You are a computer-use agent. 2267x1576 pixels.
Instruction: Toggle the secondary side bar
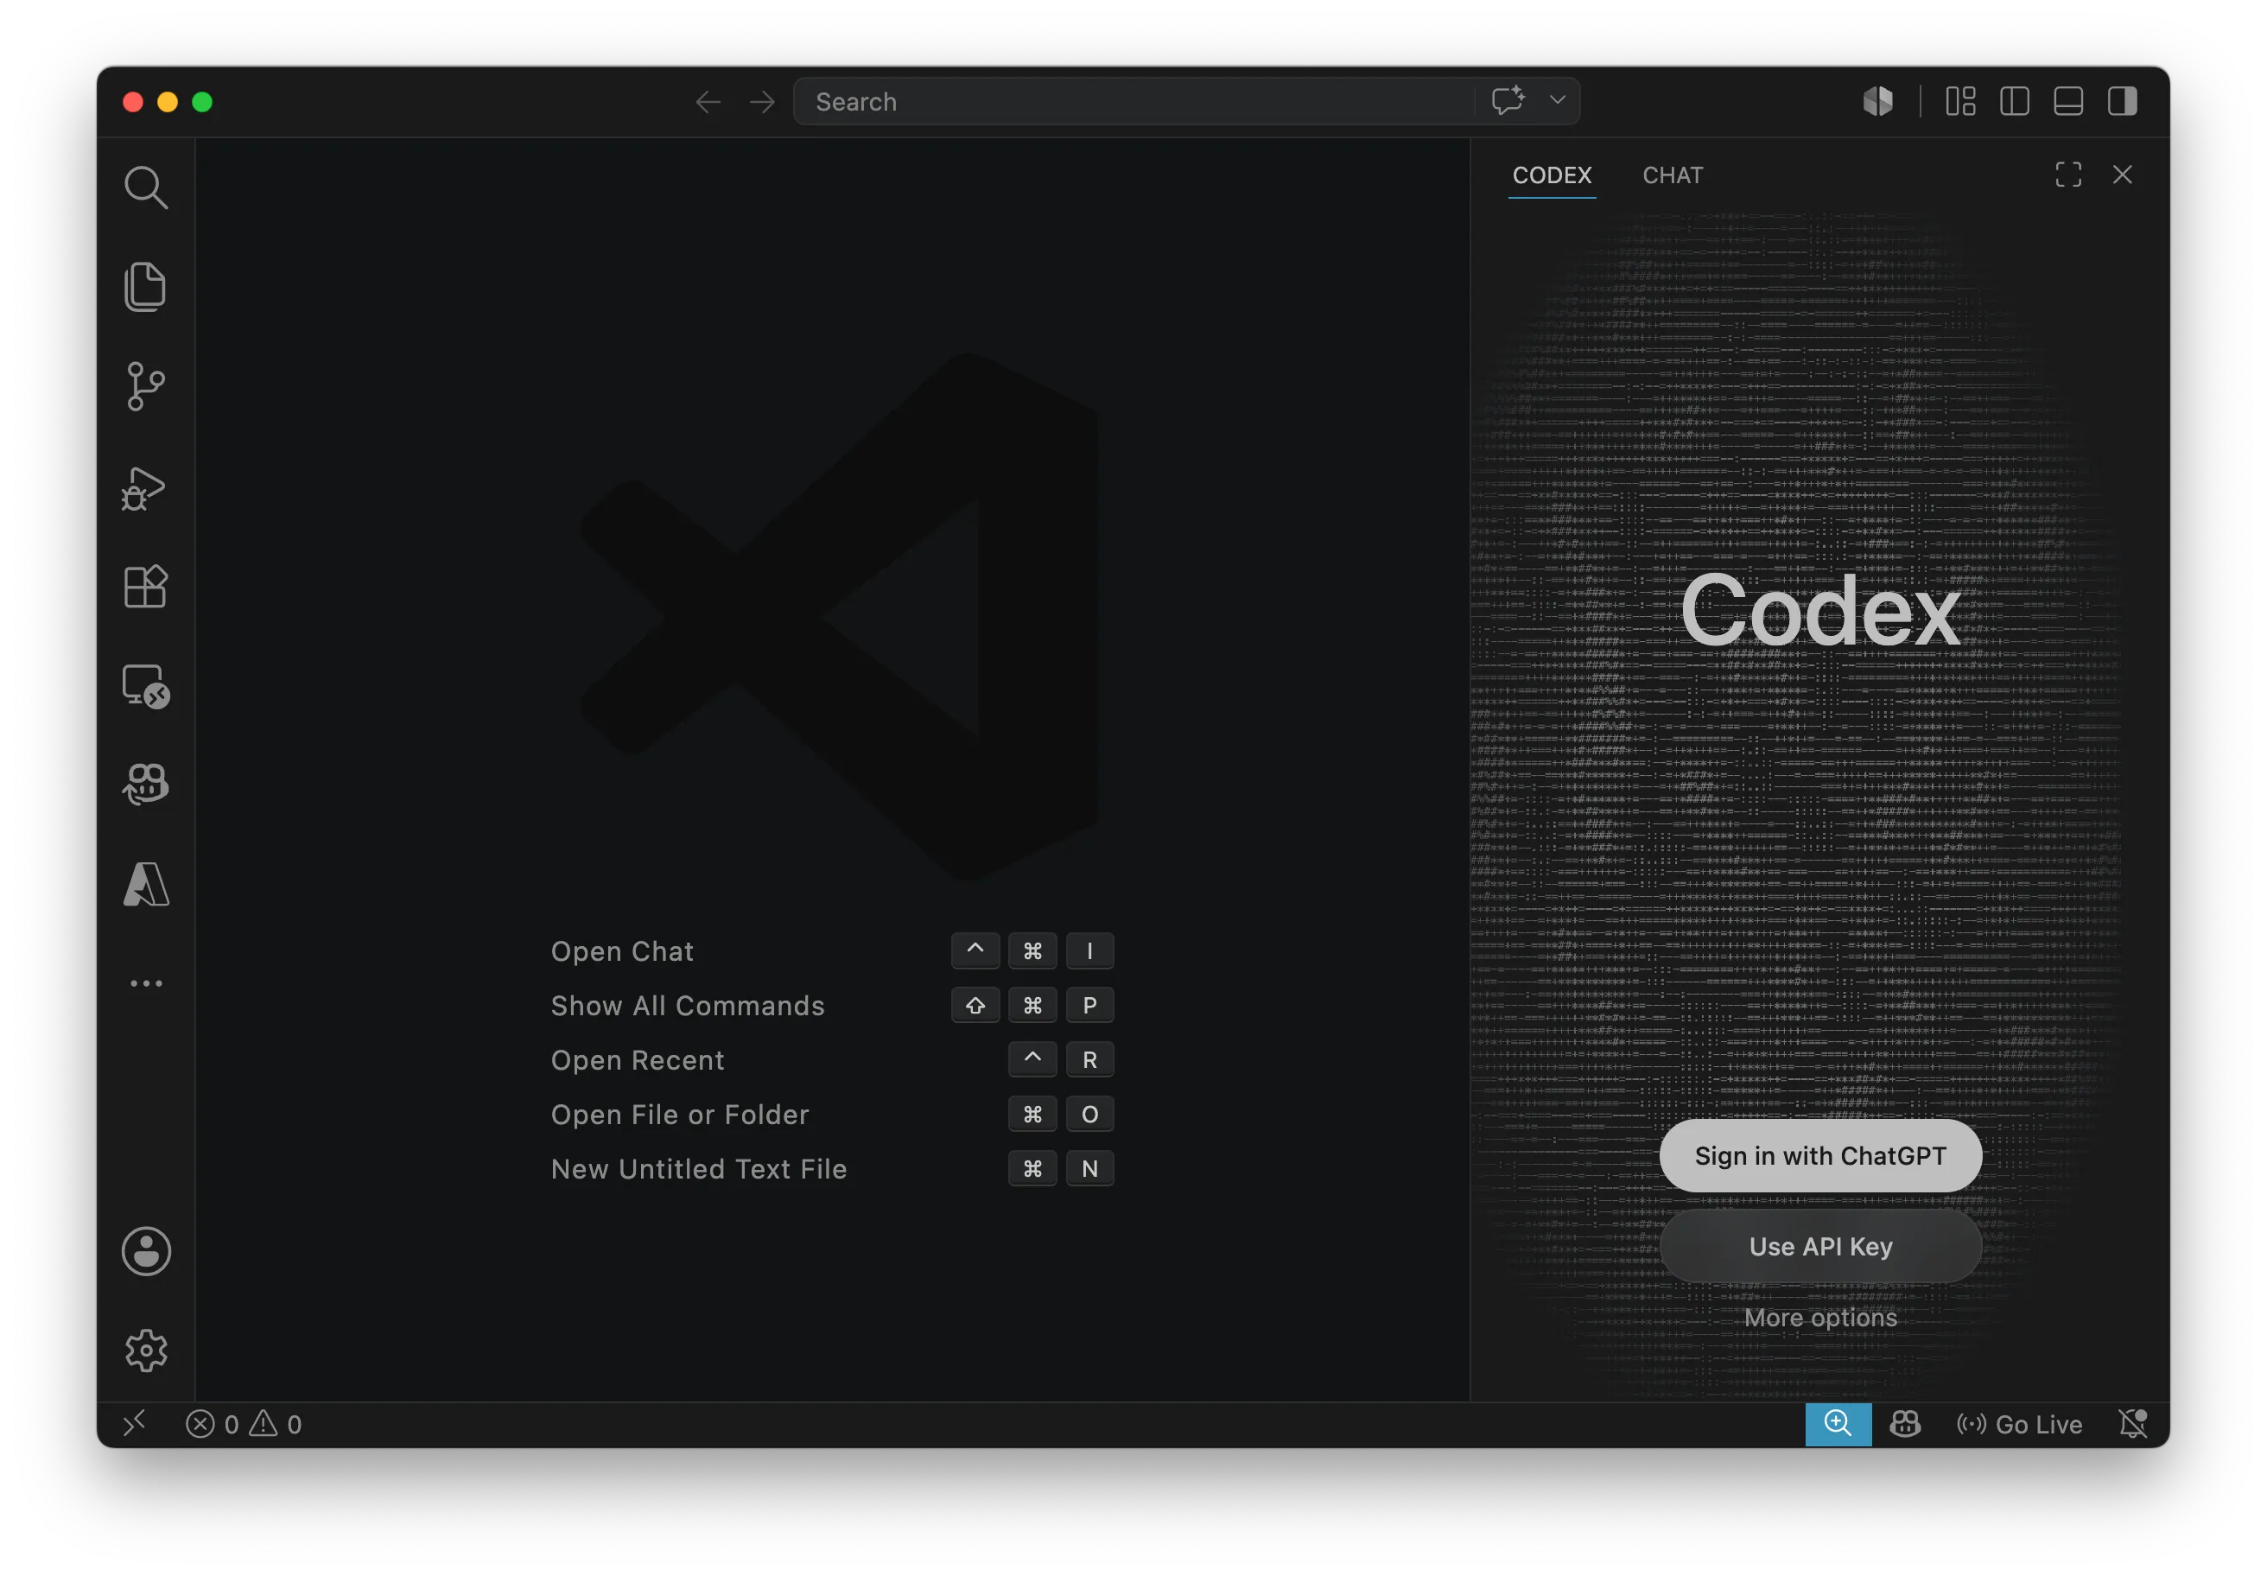2122,101
